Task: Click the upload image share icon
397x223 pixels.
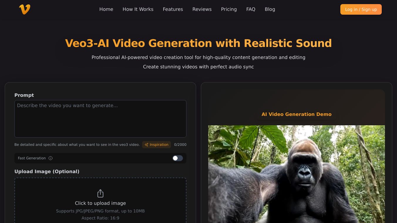Action: click(x=100, y=193)
